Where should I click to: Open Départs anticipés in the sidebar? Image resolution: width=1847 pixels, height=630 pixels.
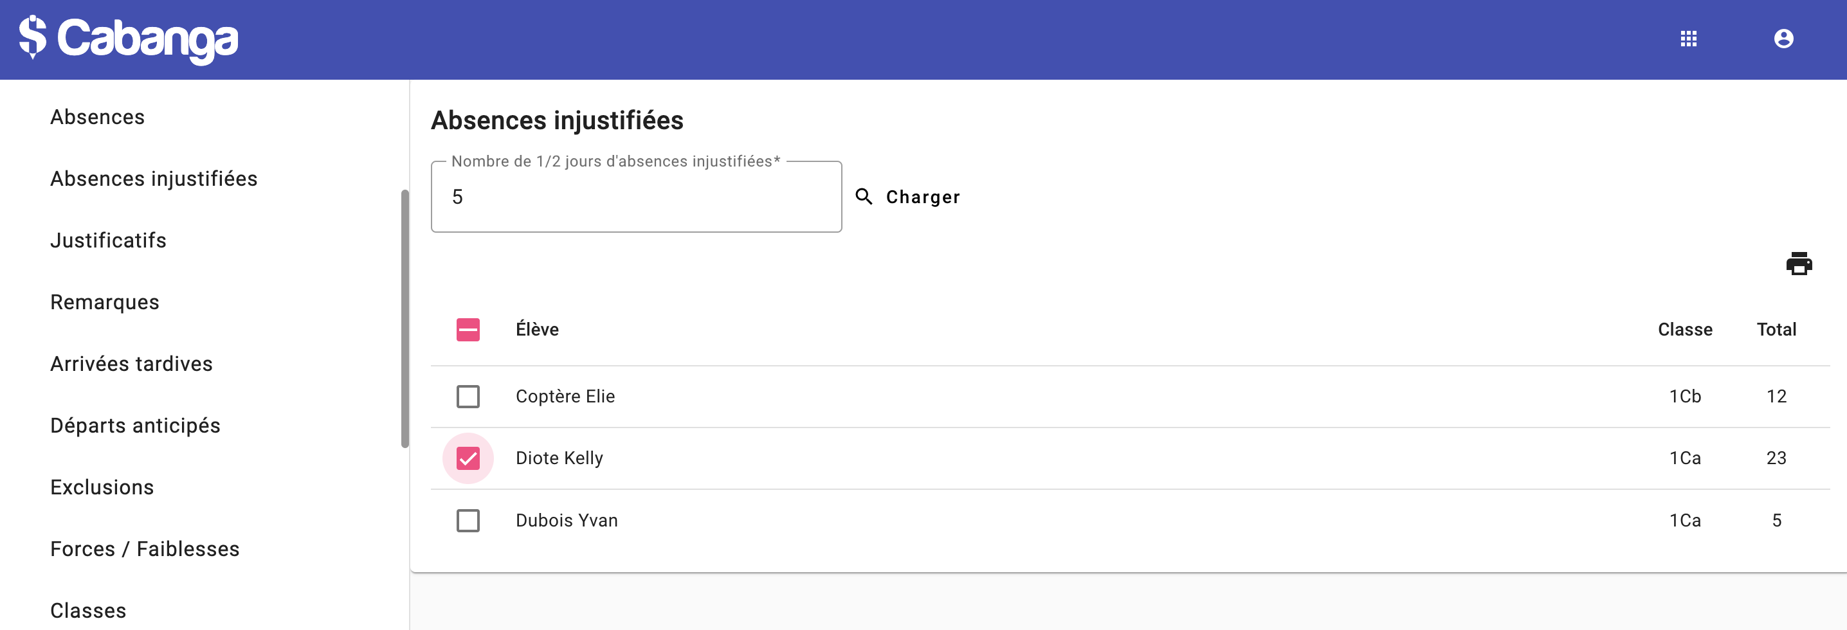tap(136, 426)
